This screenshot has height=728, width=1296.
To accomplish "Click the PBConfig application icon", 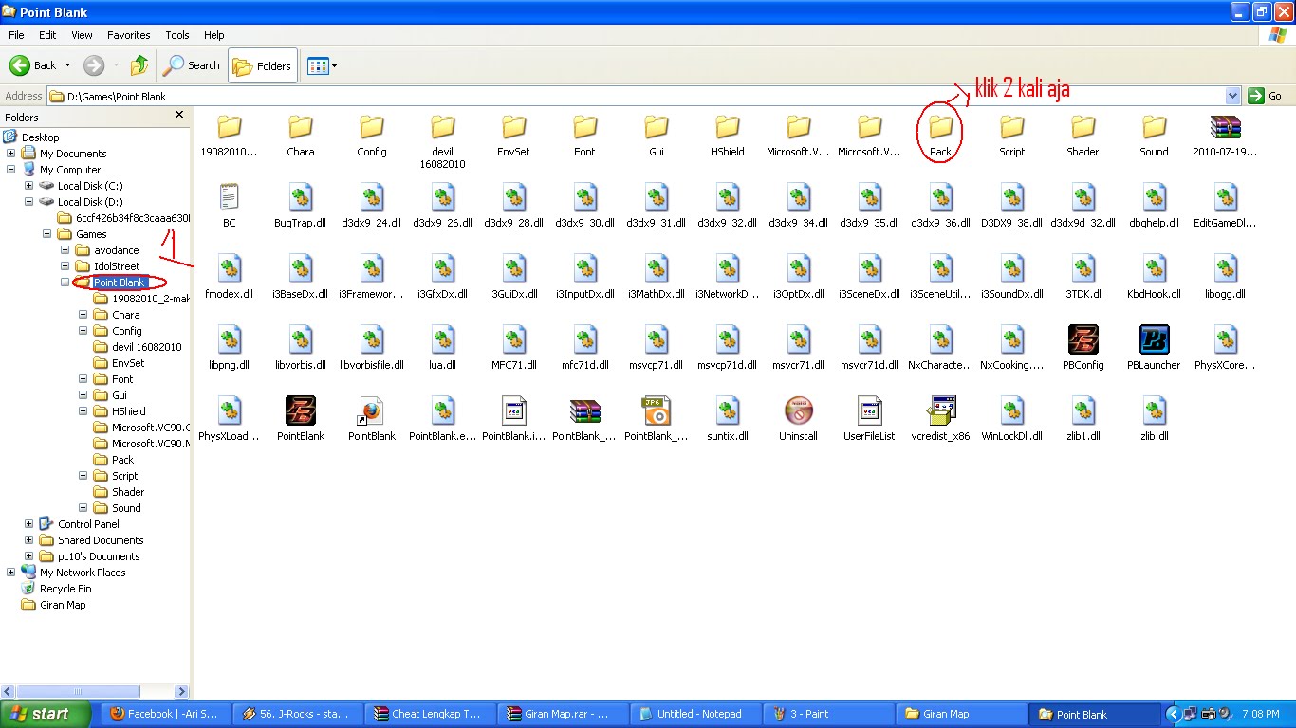I will [x=1083, y=339].
